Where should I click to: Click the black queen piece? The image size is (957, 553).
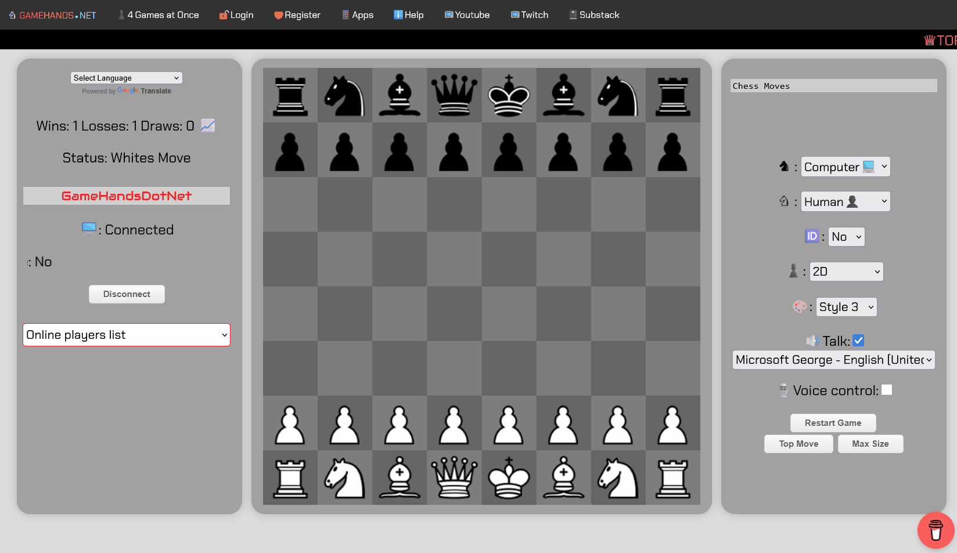(x=454, y=95)
